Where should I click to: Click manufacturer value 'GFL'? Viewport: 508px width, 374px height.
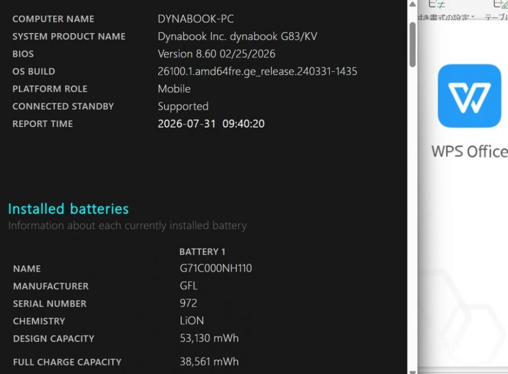(x=188, y=286)
